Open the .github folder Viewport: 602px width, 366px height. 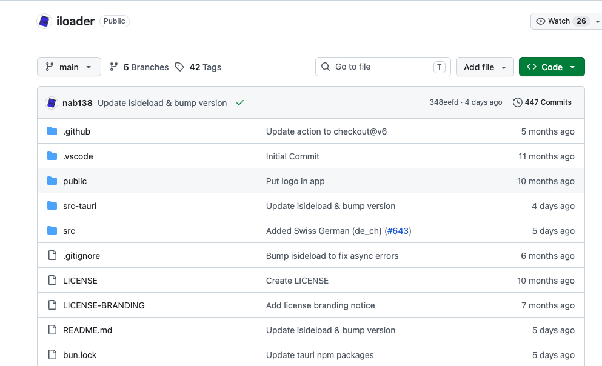(77, 131)
